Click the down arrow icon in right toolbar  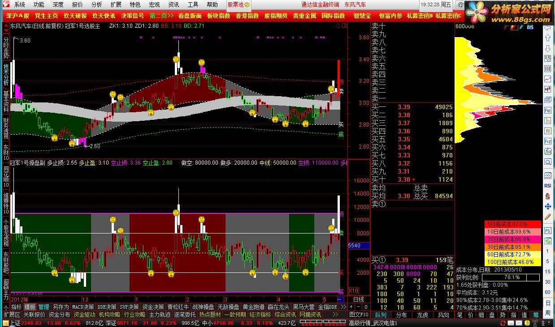point(547,48)
